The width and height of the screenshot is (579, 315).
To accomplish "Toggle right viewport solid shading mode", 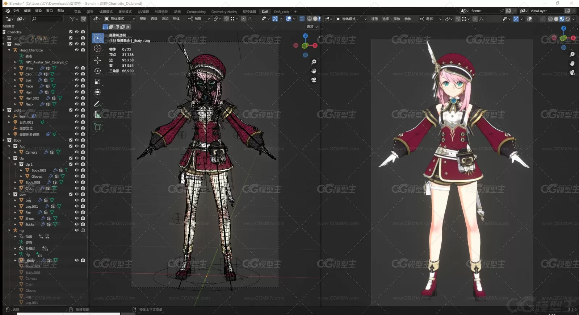I will tap(556, 19).
